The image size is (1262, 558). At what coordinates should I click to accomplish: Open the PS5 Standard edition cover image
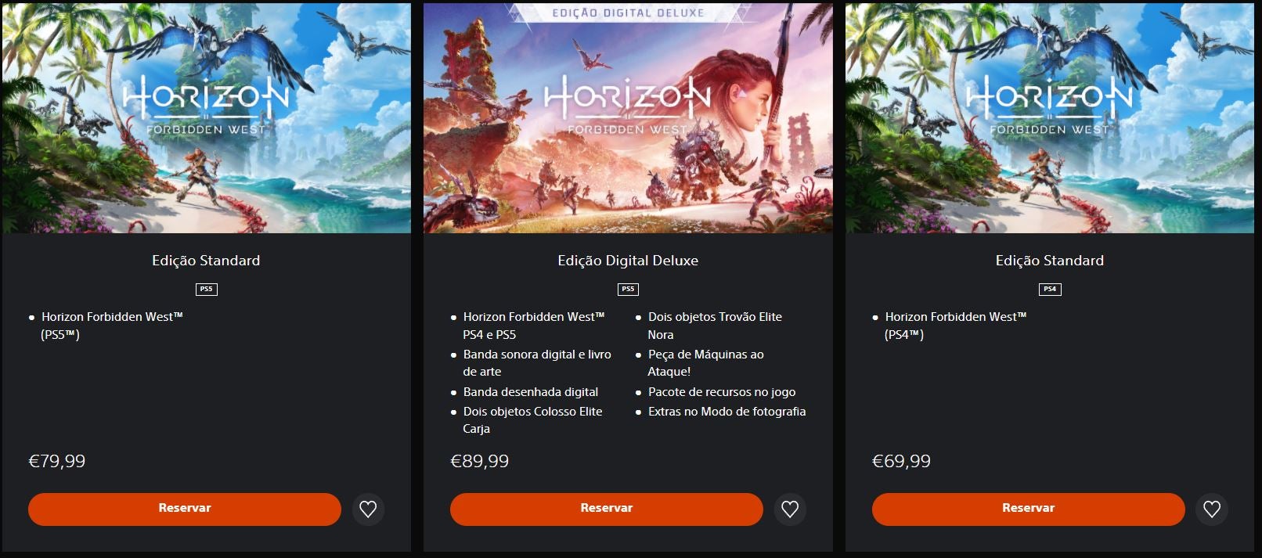click(206, 117)
